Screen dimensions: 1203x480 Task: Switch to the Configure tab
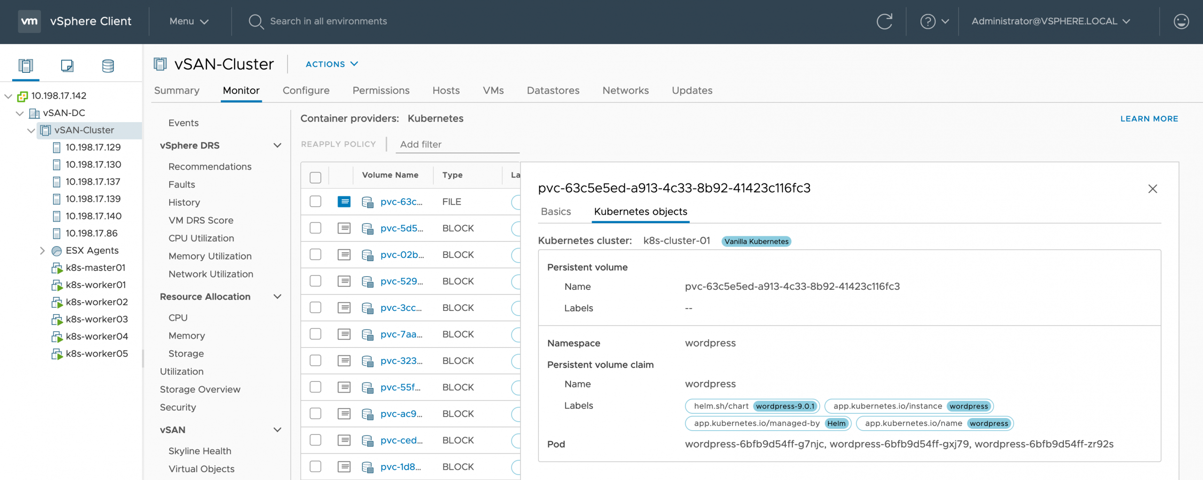(306, 91)
